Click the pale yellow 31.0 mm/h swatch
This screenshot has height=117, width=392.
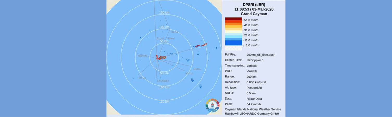coord(233,31)
